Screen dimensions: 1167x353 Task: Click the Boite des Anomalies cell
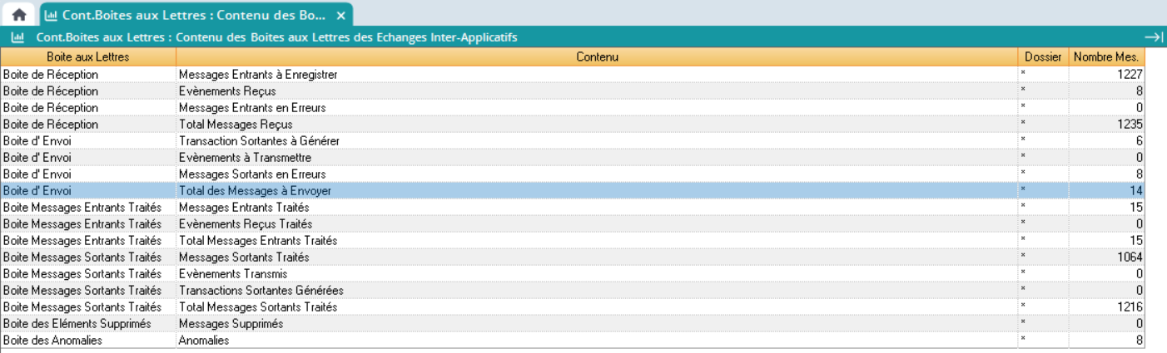click(52, 341)
